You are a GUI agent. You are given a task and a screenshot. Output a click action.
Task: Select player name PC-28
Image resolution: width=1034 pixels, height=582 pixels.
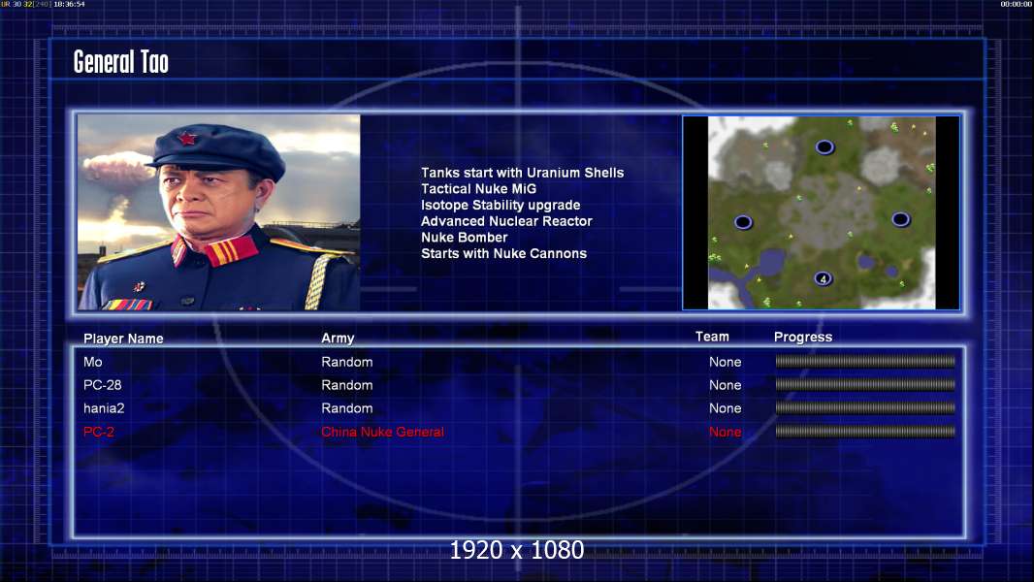point(102,385)
